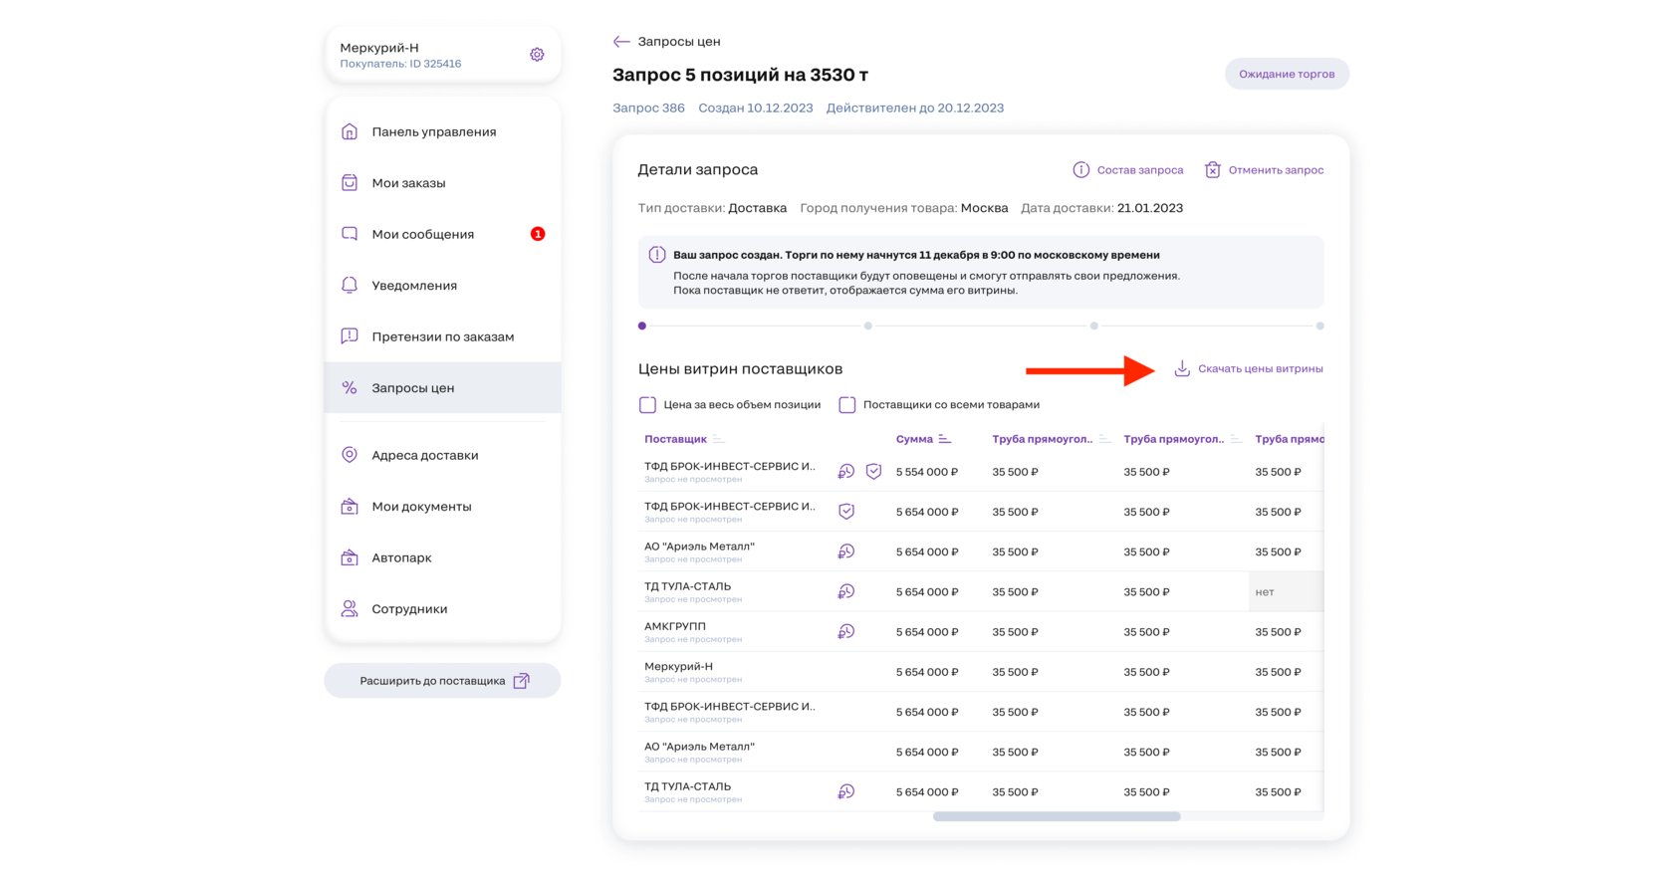Click the Меркурий-Н supplier row in the table
Viewport: 1673px width, 879px height.
[x=981, y=672]
